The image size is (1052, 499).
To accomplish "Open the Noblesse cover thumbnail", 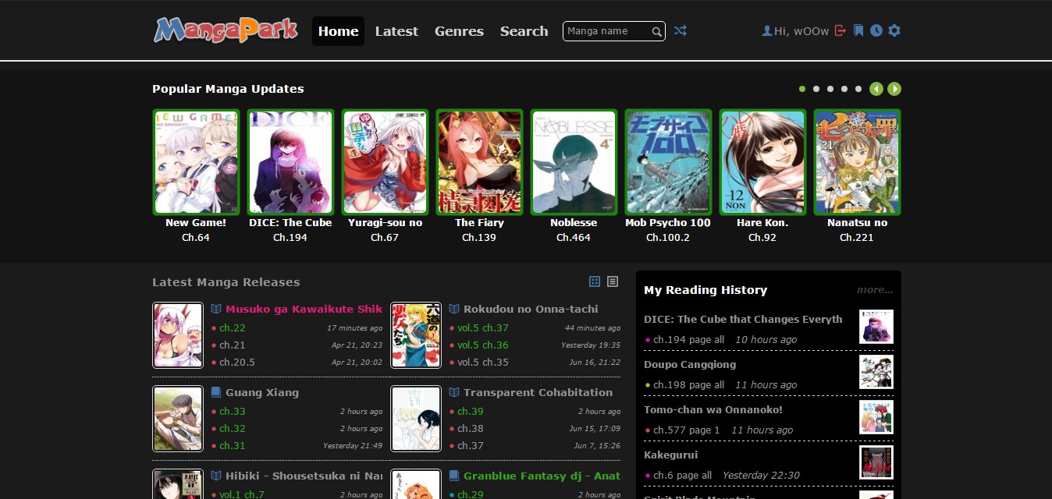I will coord(574,161).
